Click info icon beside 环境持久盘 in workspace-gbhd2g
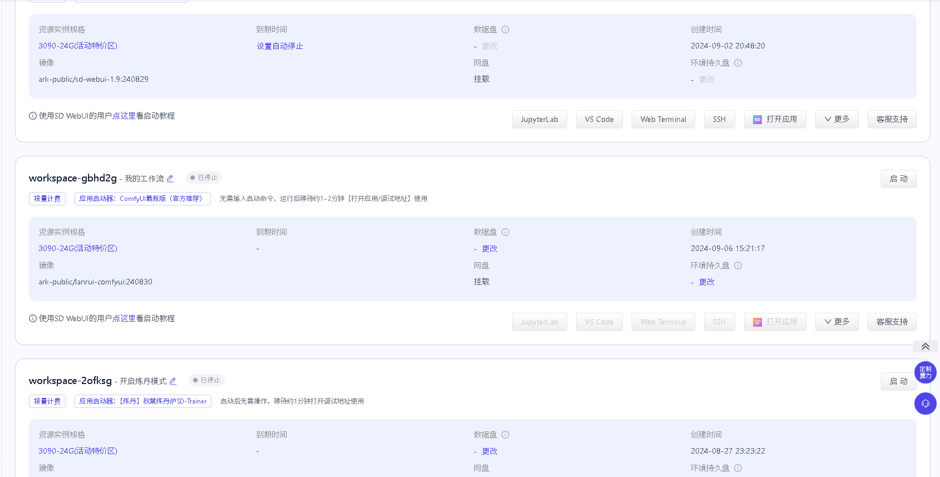The height and width of the screenshot is (477, 940). [738, 265]
